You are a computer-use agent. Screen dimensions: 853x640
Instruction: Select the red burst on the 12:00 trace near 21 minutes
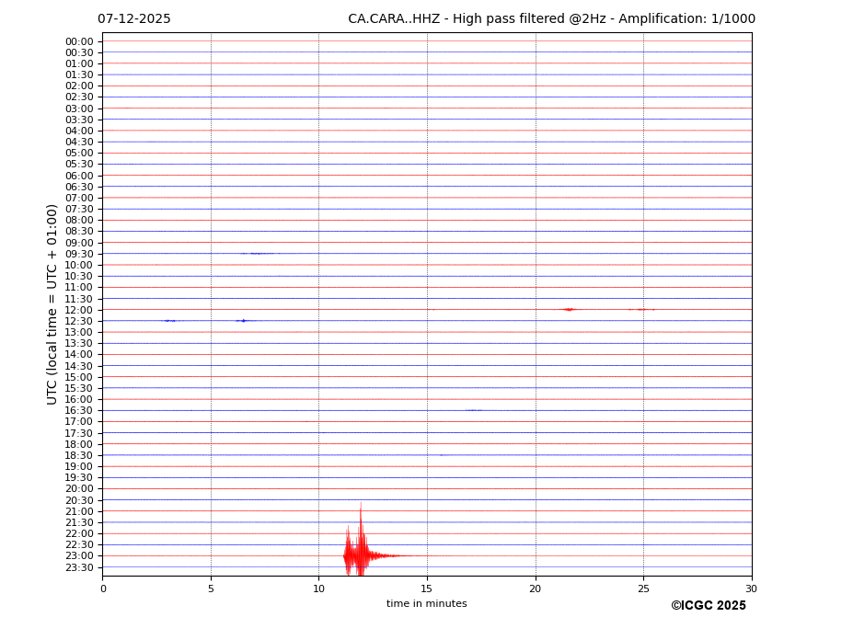point(569,309)
